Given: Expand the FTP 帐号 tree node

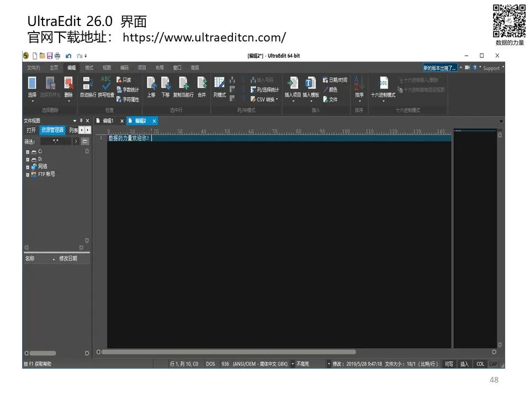Looking at the screenshot, I should click(x=28, y=175).
